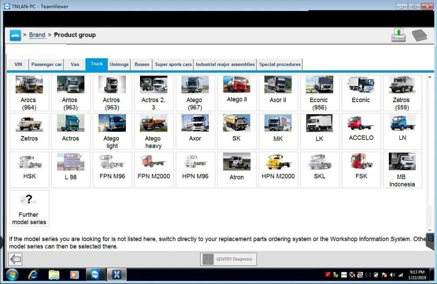Open Further model series tile
Viewport: 437px width, 284px height.
(29, 208)
